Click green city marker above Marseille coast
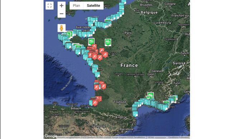Screen dimensions: 233x139 [151, 95]
